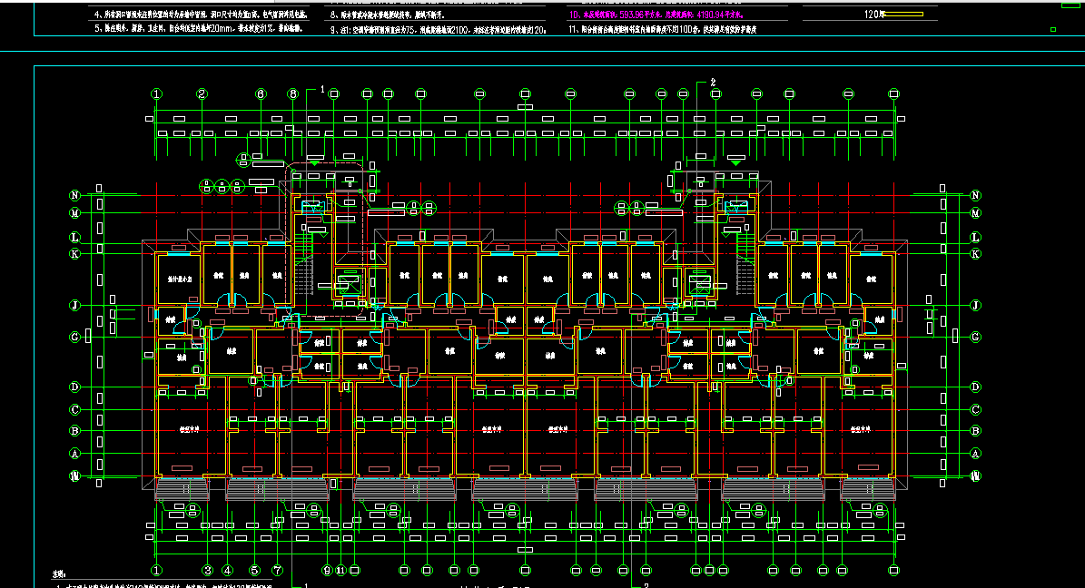Viewport: 1085px width, 588px height.
Task: Select axis bubble 3 in the bottom grid row
Action: (208, 571)
